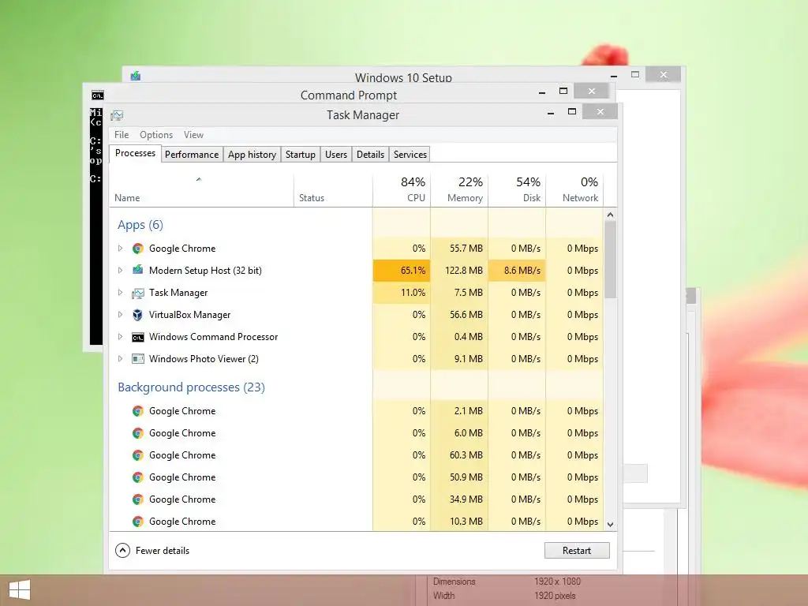Click Chrome icon in the 6.0 MB row
808x606 pixels.
pos(137,433)
